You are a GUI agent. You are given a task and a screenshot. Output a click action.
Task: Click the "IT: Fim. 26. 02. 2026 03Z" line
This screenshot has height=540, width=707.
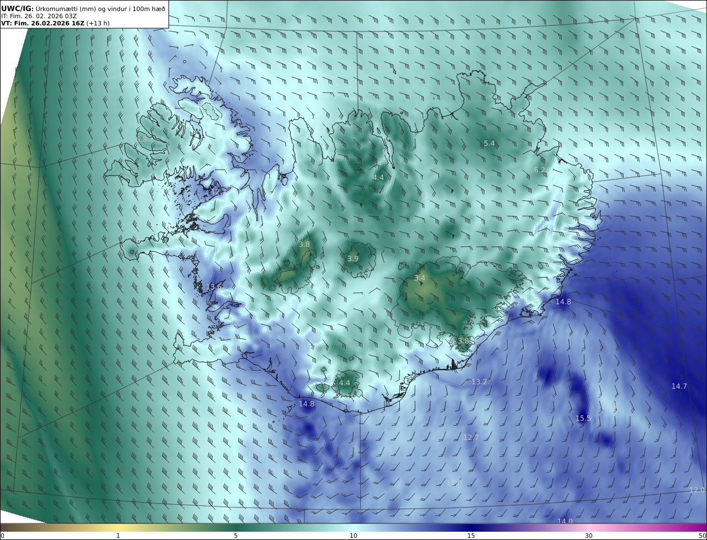39,16
